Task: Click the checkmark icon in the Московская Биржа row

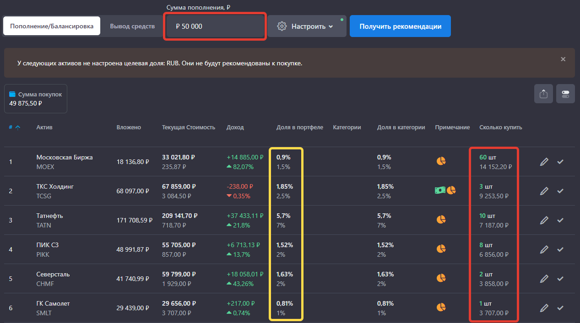Action: (560, 162)
